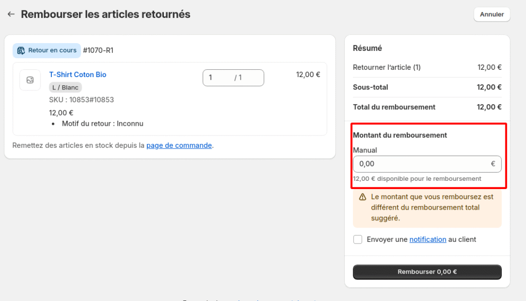Screen dimensions: 526x301
Task: Click the back arrow beside the page title
Action: click(x=11, y=14)
